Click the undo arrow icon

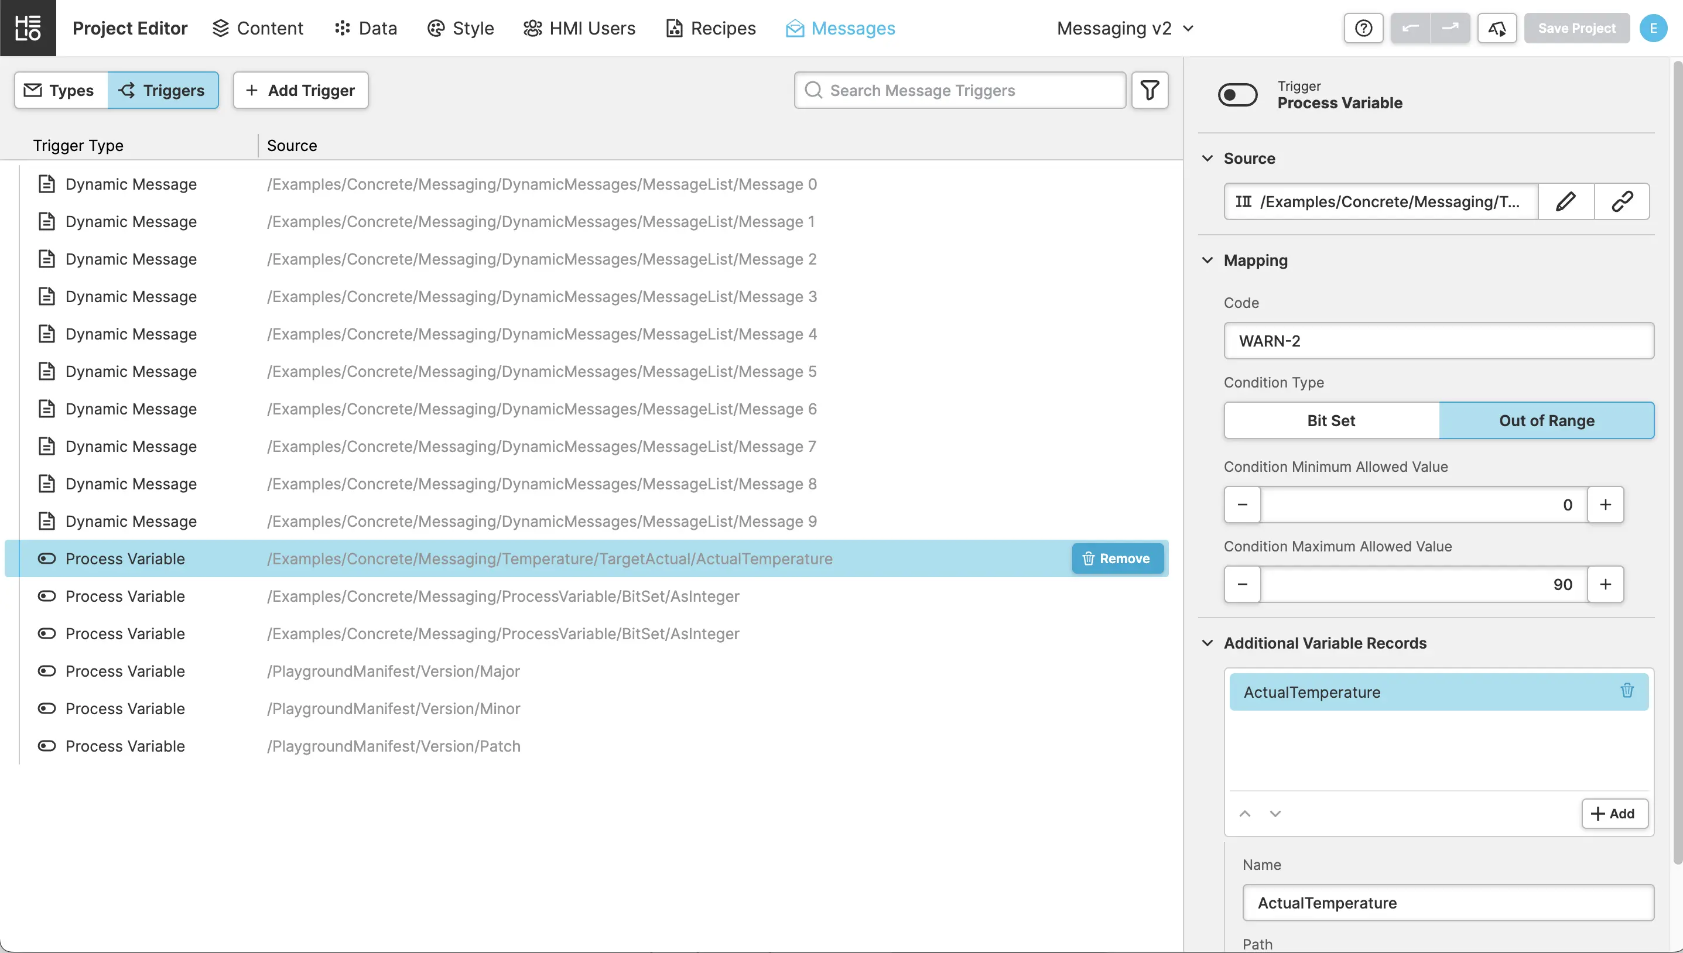pos(1410,28)
